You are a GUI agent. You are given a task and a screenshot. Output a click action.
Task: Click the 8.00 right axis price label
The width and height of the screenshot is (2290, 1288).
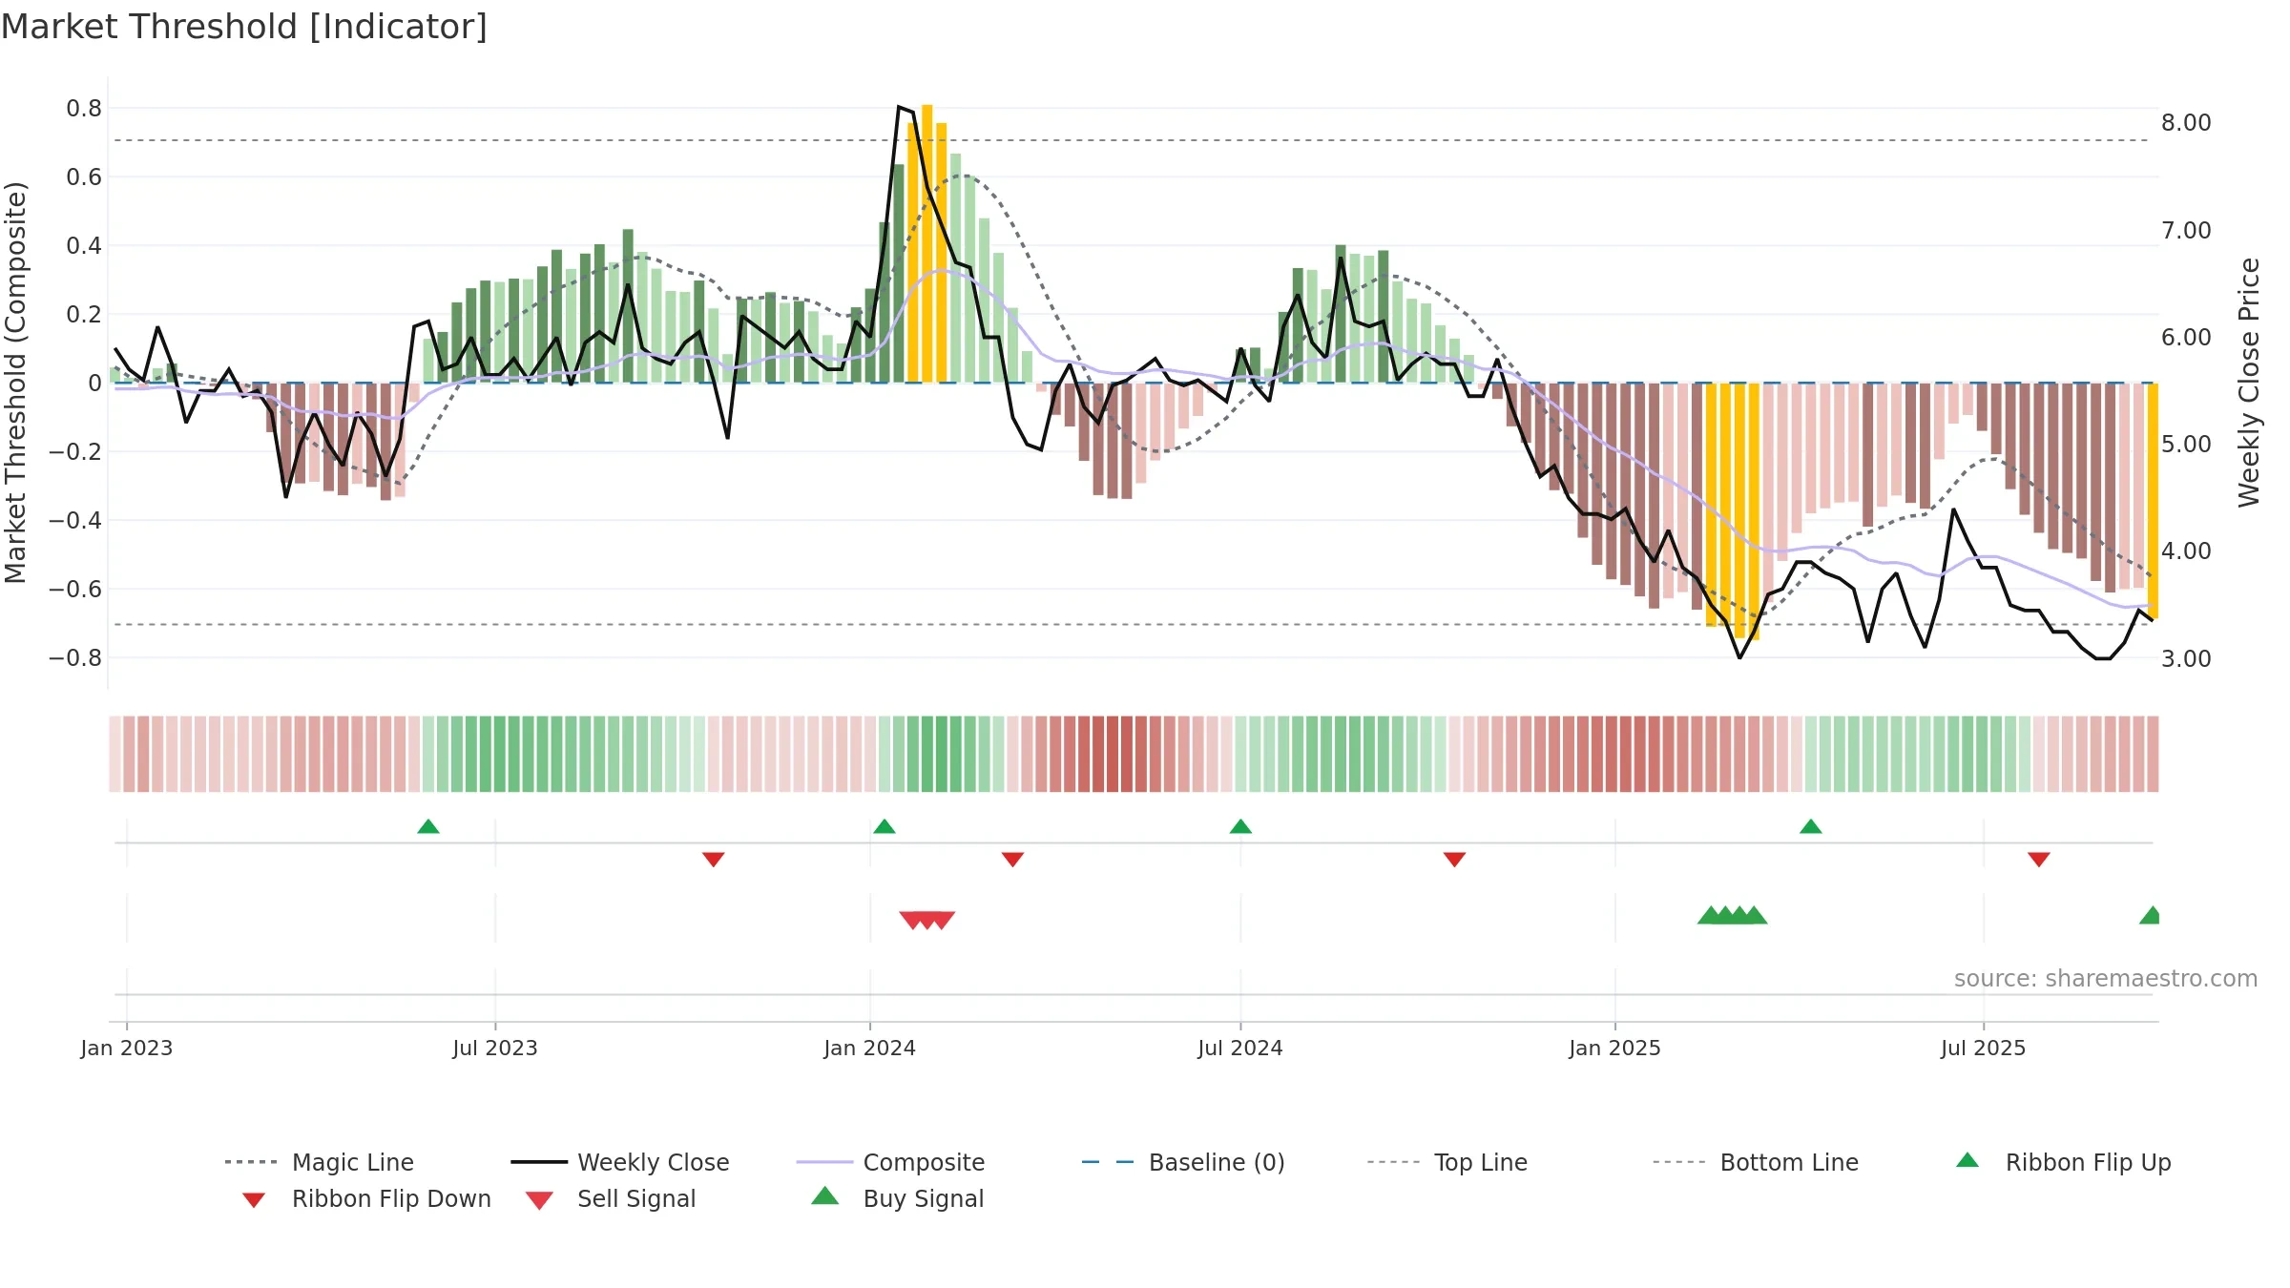[2186, 123]
